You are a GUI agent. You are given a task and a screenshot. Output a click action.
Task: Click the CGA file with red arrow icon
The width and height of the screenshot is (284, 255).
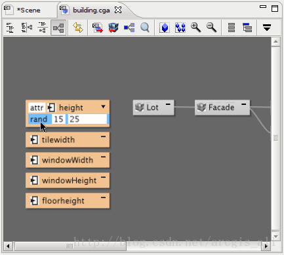(98, 28)
